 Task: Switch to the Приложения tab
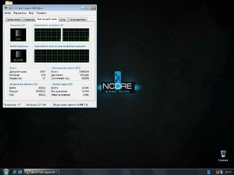[14, 19]
